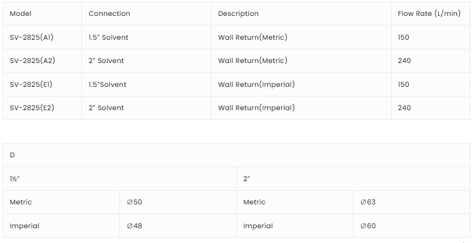Select the SV-2825(E1) model cell
The image size is (475, 243).
coord(32,85)
